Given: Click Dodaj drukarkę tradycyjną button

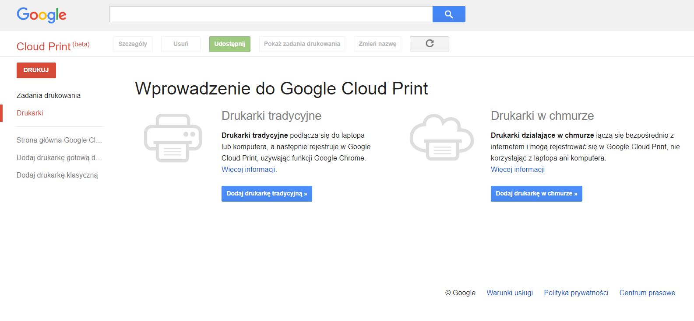Looking at the screenshot, I should click(267, 193).
